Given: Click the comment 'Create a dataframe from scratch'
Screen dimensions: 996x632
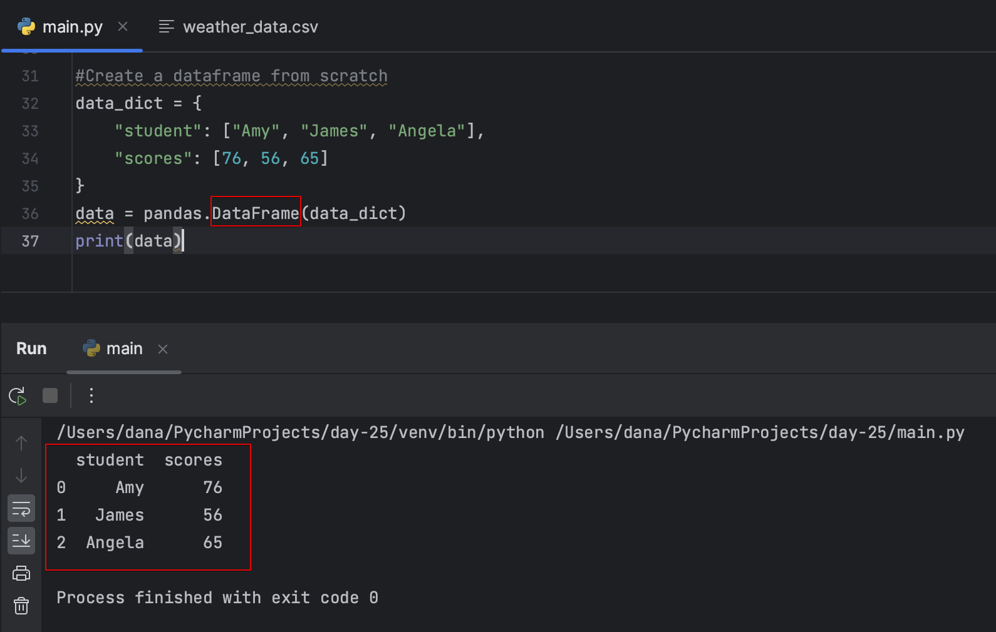Looking at the screenshot, I should [231, 76].
